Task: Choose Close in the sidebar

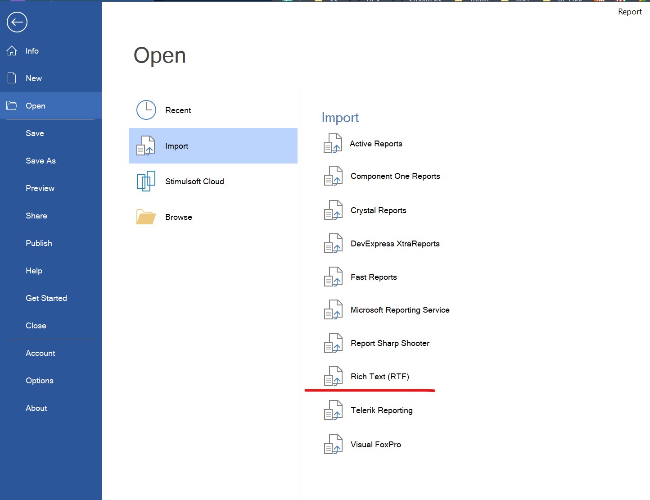Action: click(36, 326)
